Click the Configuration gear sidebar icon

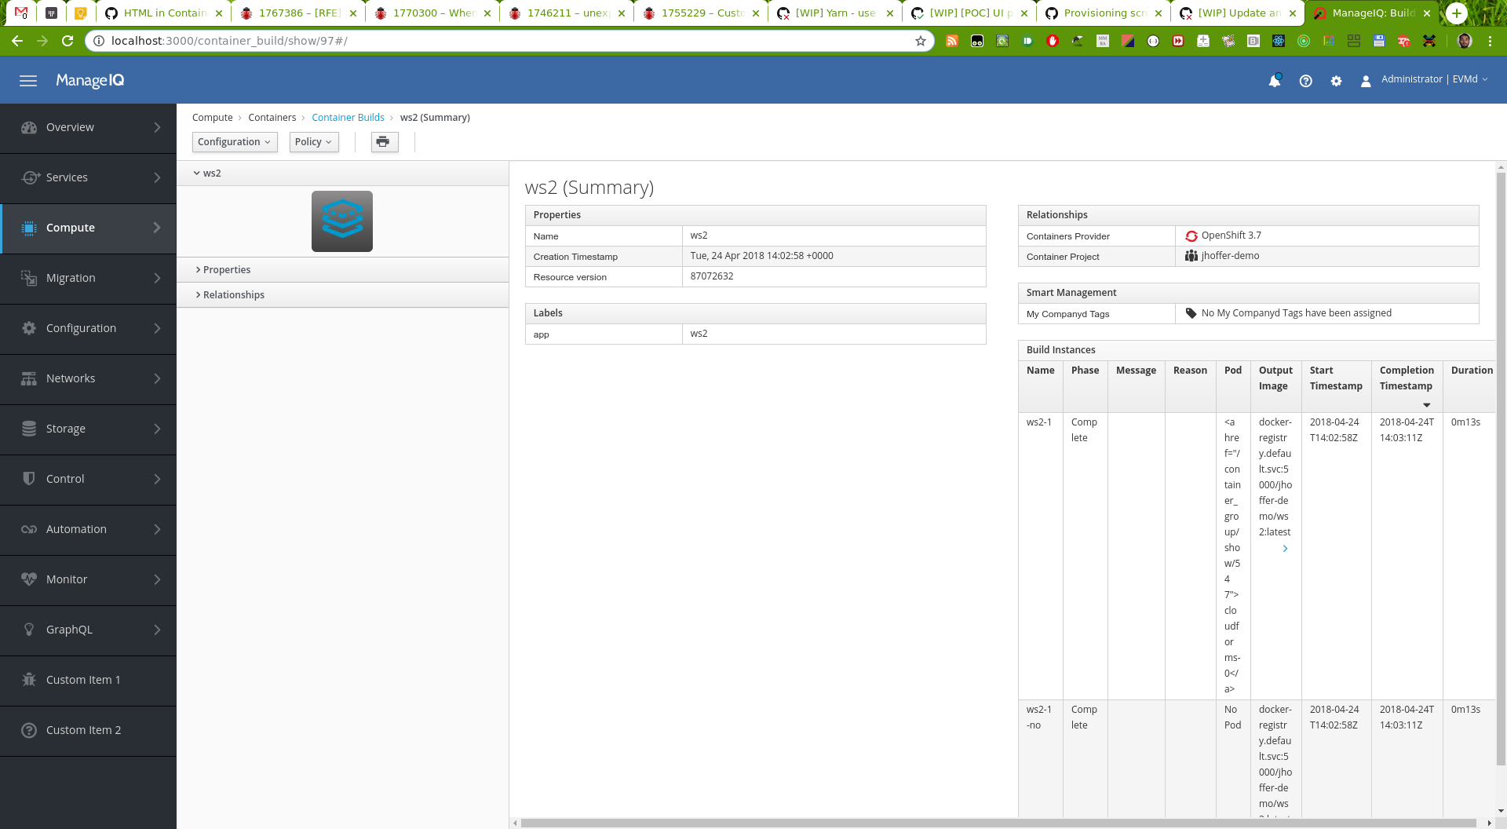point(29,328)
